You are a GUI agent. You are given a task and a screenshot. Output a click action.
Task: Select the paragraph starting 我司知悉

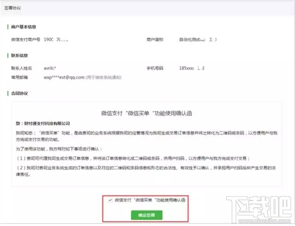147,136
